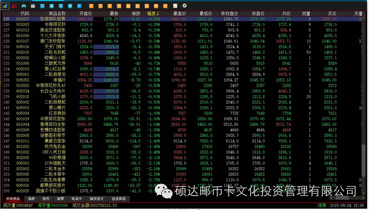The image size is (369, 210).
Task: Click horizontal scrollbar right arrow
Action: click(363, 198)
